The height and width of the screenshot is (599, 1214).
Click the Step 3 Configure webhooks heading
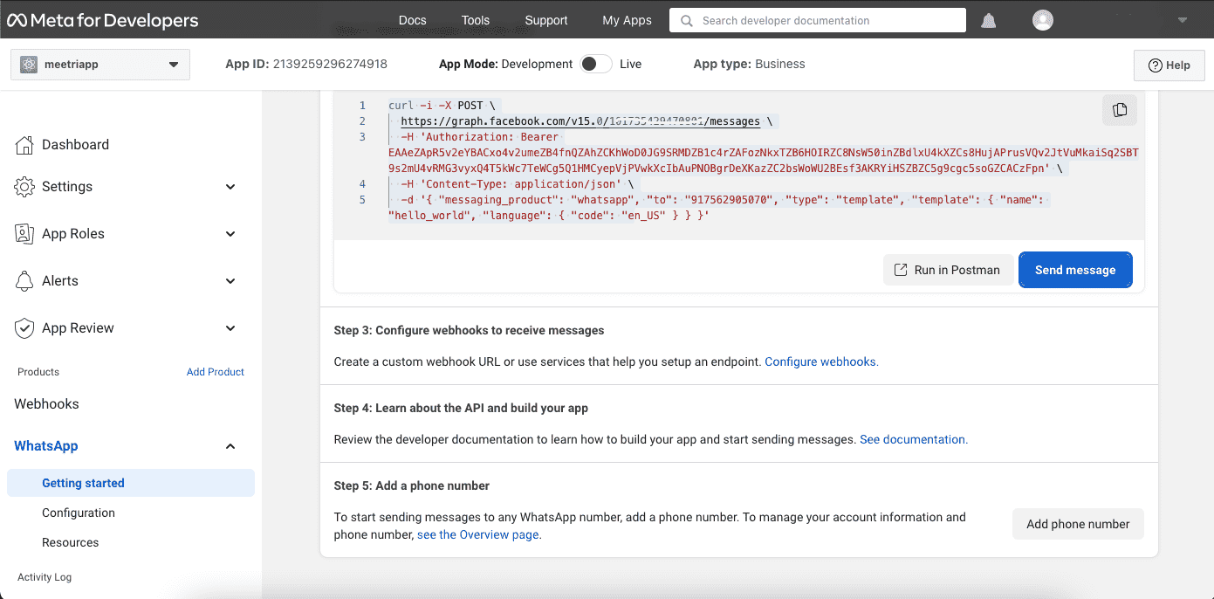click(470, 331)
